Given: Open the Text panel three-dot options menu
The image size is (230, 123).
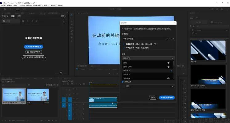Looking at the screenshot, I should [x=64, y=21].
